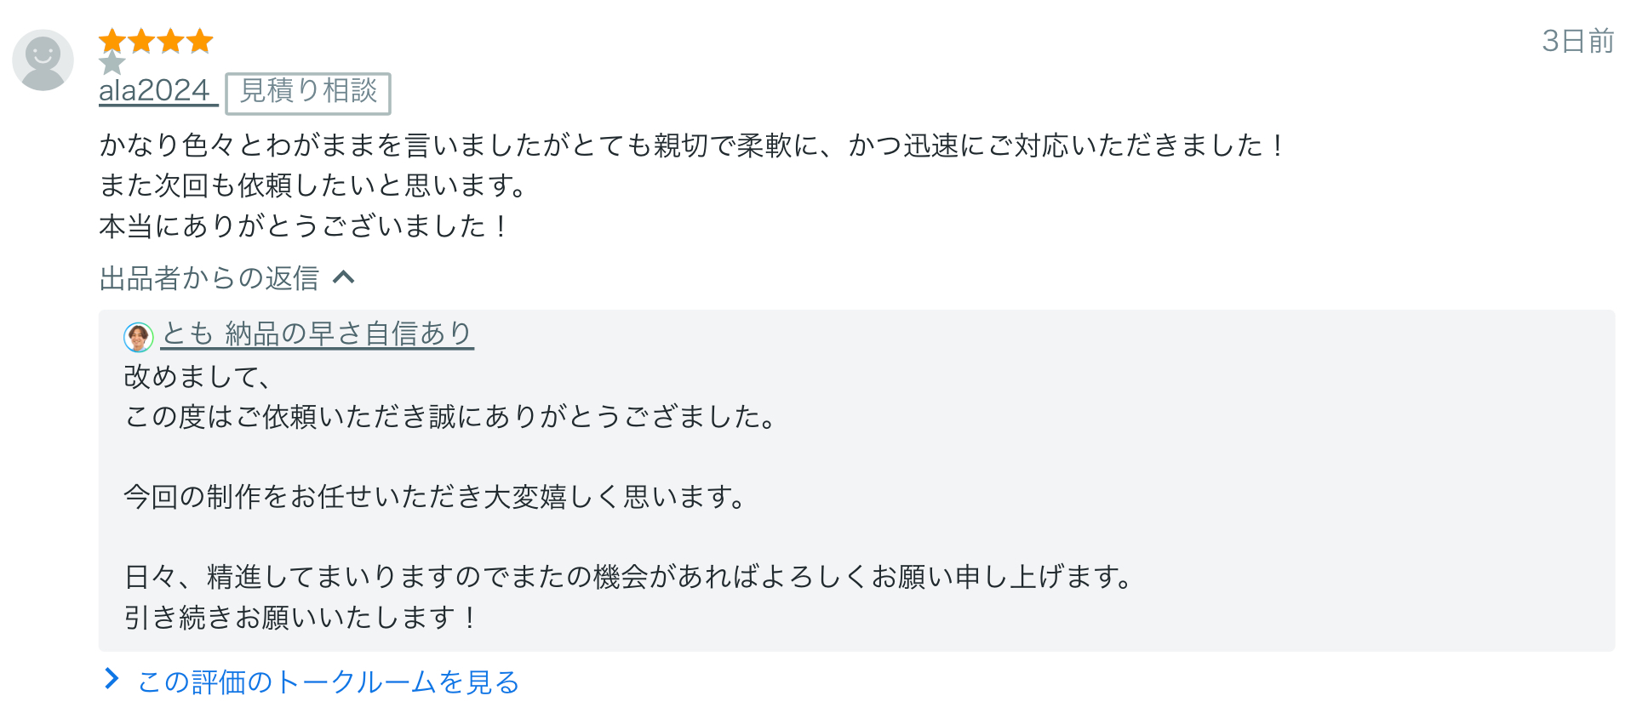Click the 見積り相談 badge label
The height and width of the screenshot is (713, 1631).
(308, 93)
